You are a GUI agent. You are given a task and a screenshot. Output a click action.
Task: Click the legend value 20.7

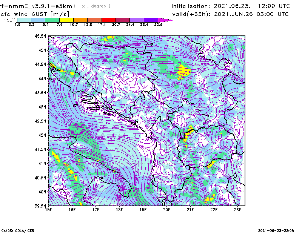(x=116, y=25)
